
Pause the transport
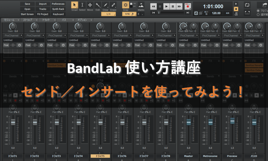[173, 6]
